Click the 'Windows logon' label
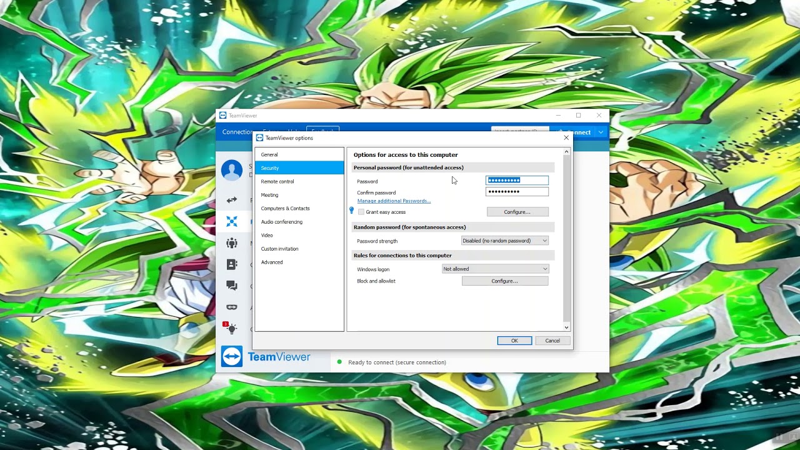 click(x=373, y=269)
